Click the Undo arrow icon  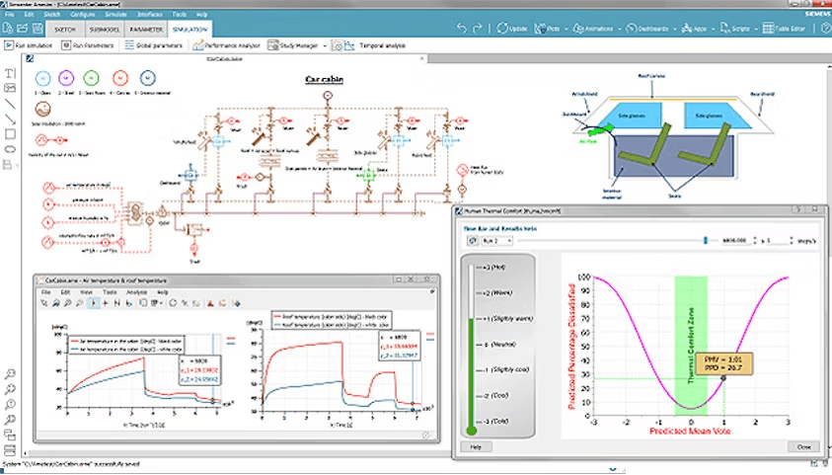pyautogui.click(x=461, y=29)
